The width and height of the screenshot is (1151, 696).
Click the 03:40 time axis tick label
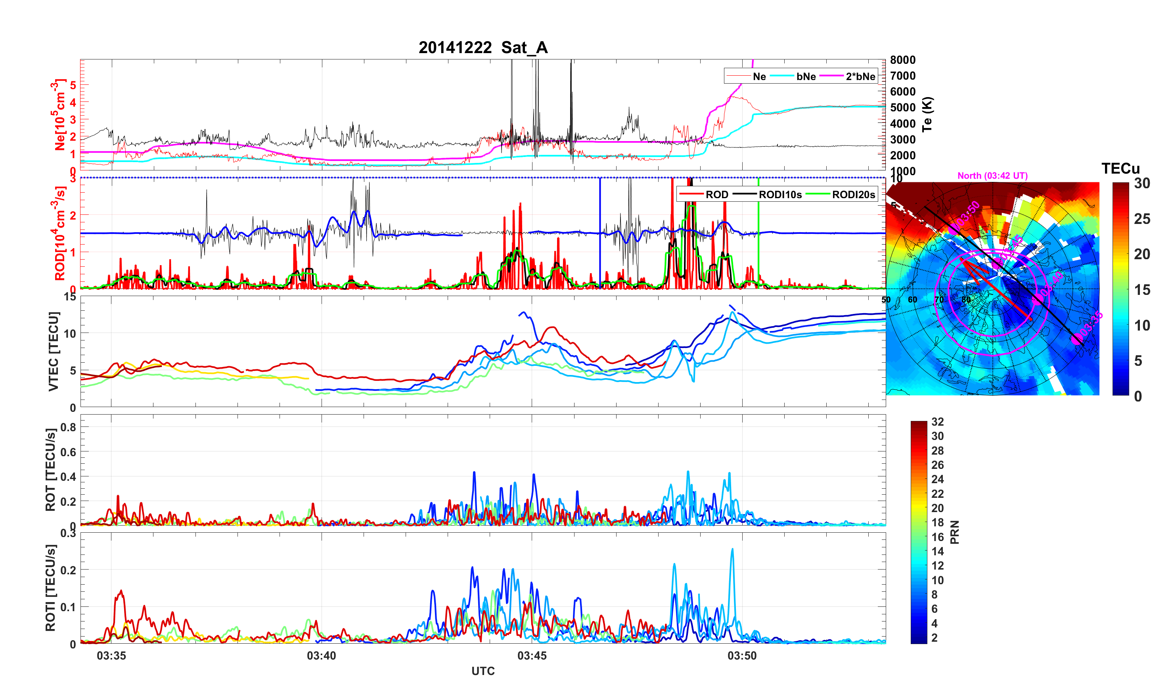click(x=322, y=655)
